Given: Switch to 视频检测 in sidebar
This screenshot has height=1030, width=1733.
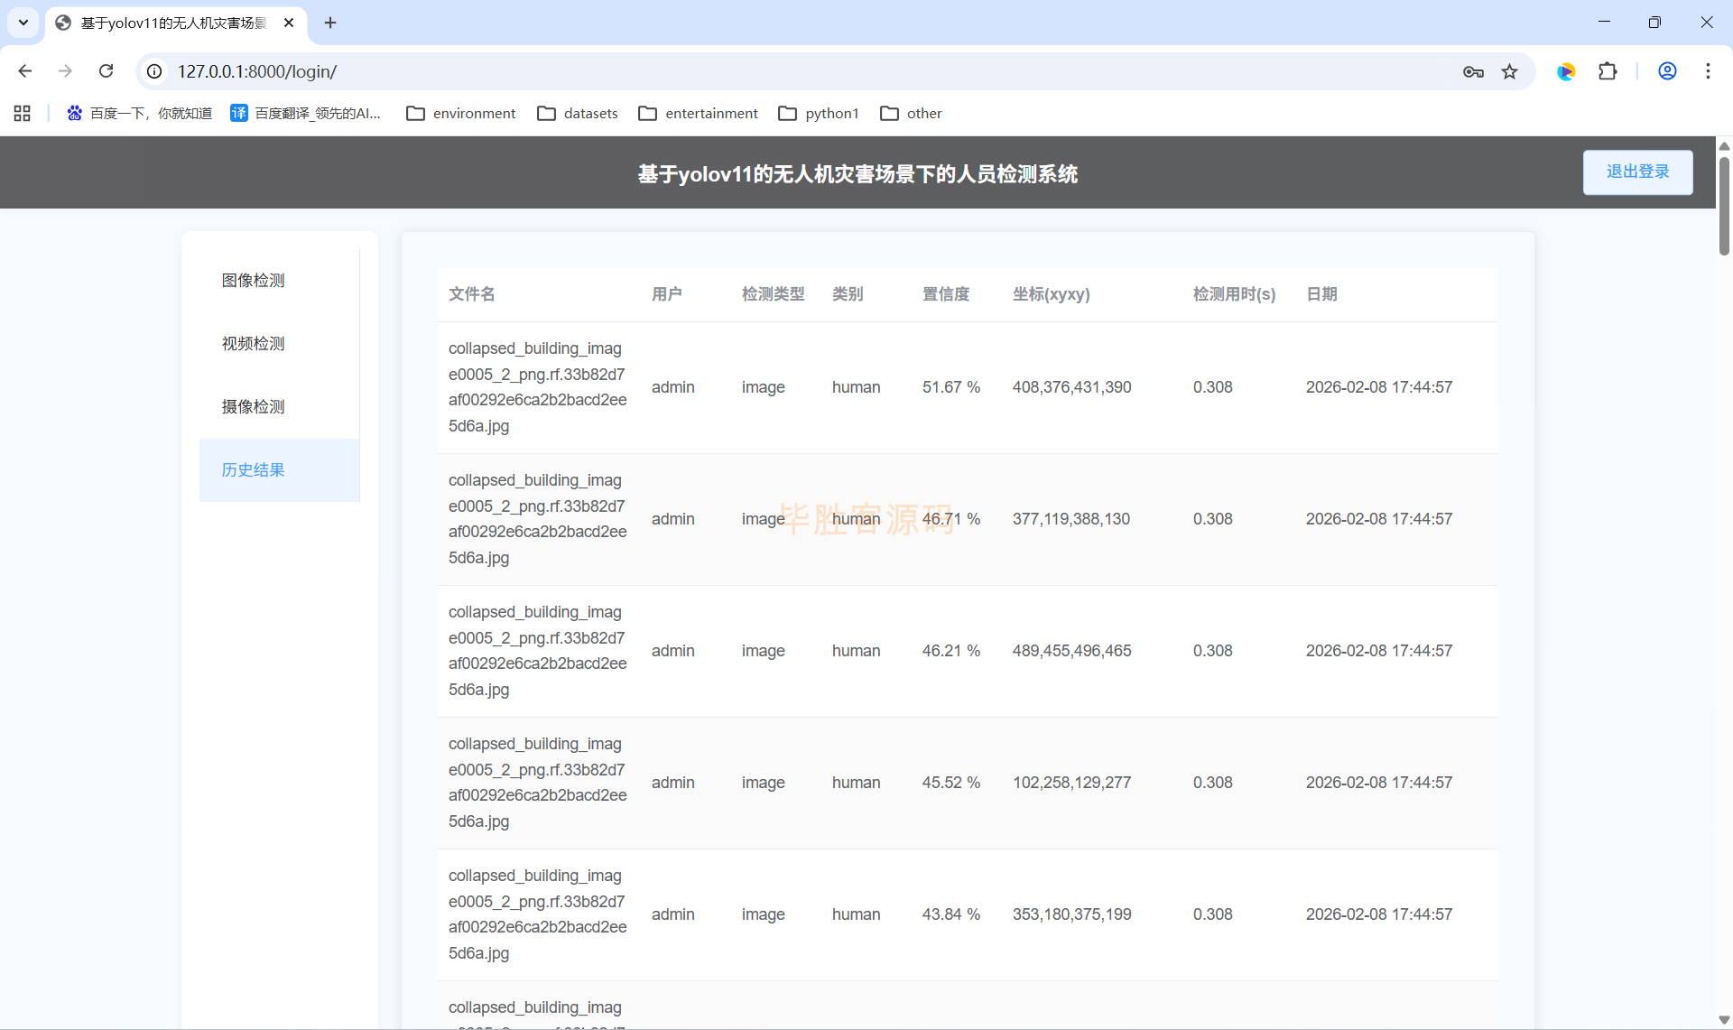Looking at the screenshot, I should coord(254,344).
